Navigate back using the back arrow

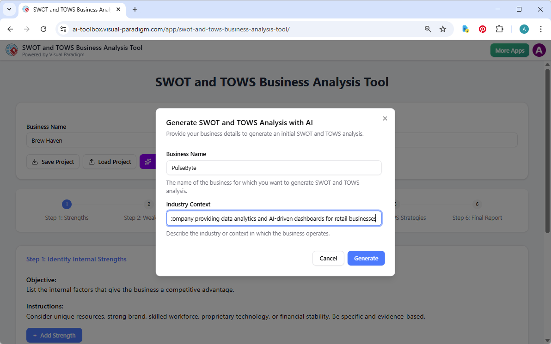[10, 29]
